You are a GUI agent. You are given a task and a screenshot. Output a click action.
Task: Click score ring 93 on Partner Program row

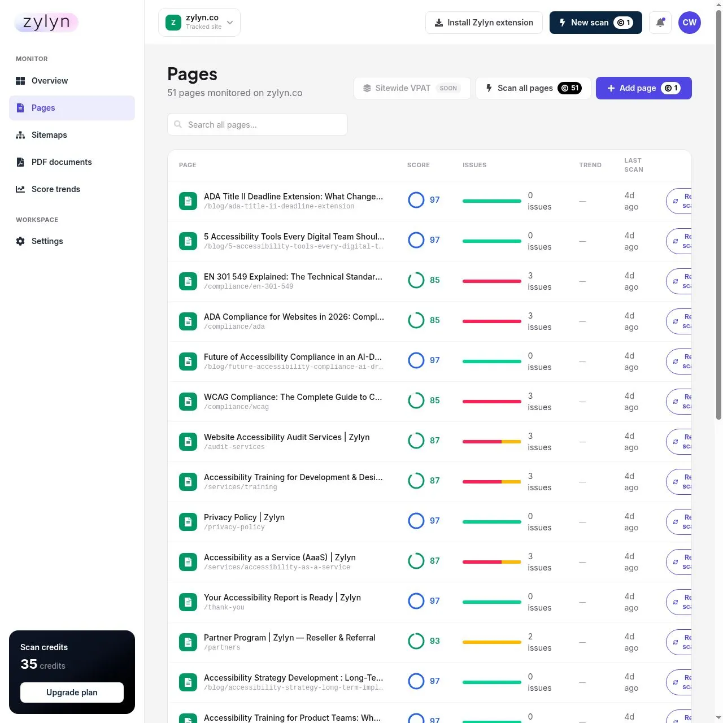(x=416, y=641)
